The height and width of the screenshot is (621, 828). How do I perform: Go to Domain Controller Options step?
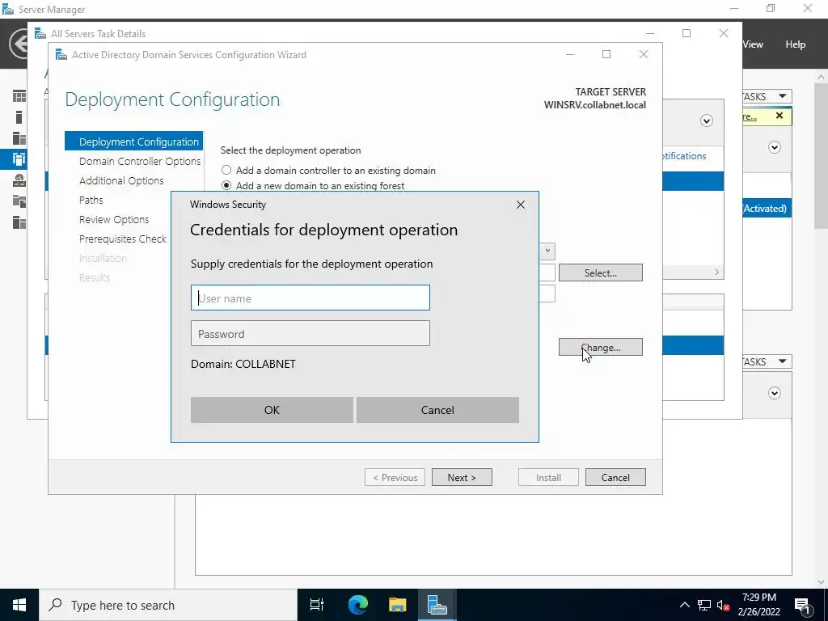click(140, 161)
